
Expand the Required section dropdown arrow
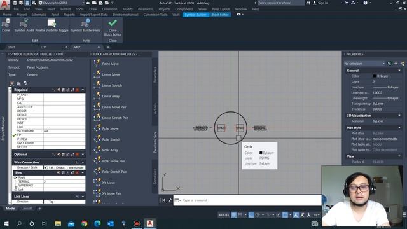coord(83,90)
